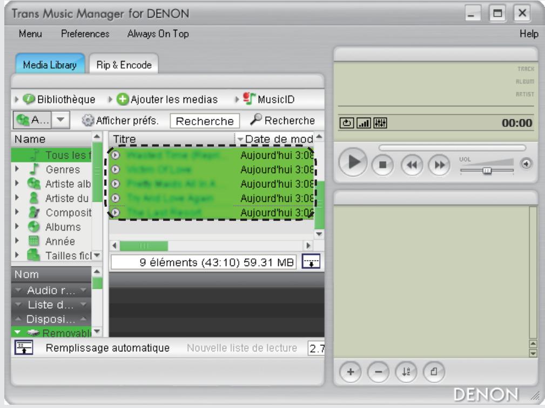
Task: Stop playback with the Stop button
Action: point(382,165)
